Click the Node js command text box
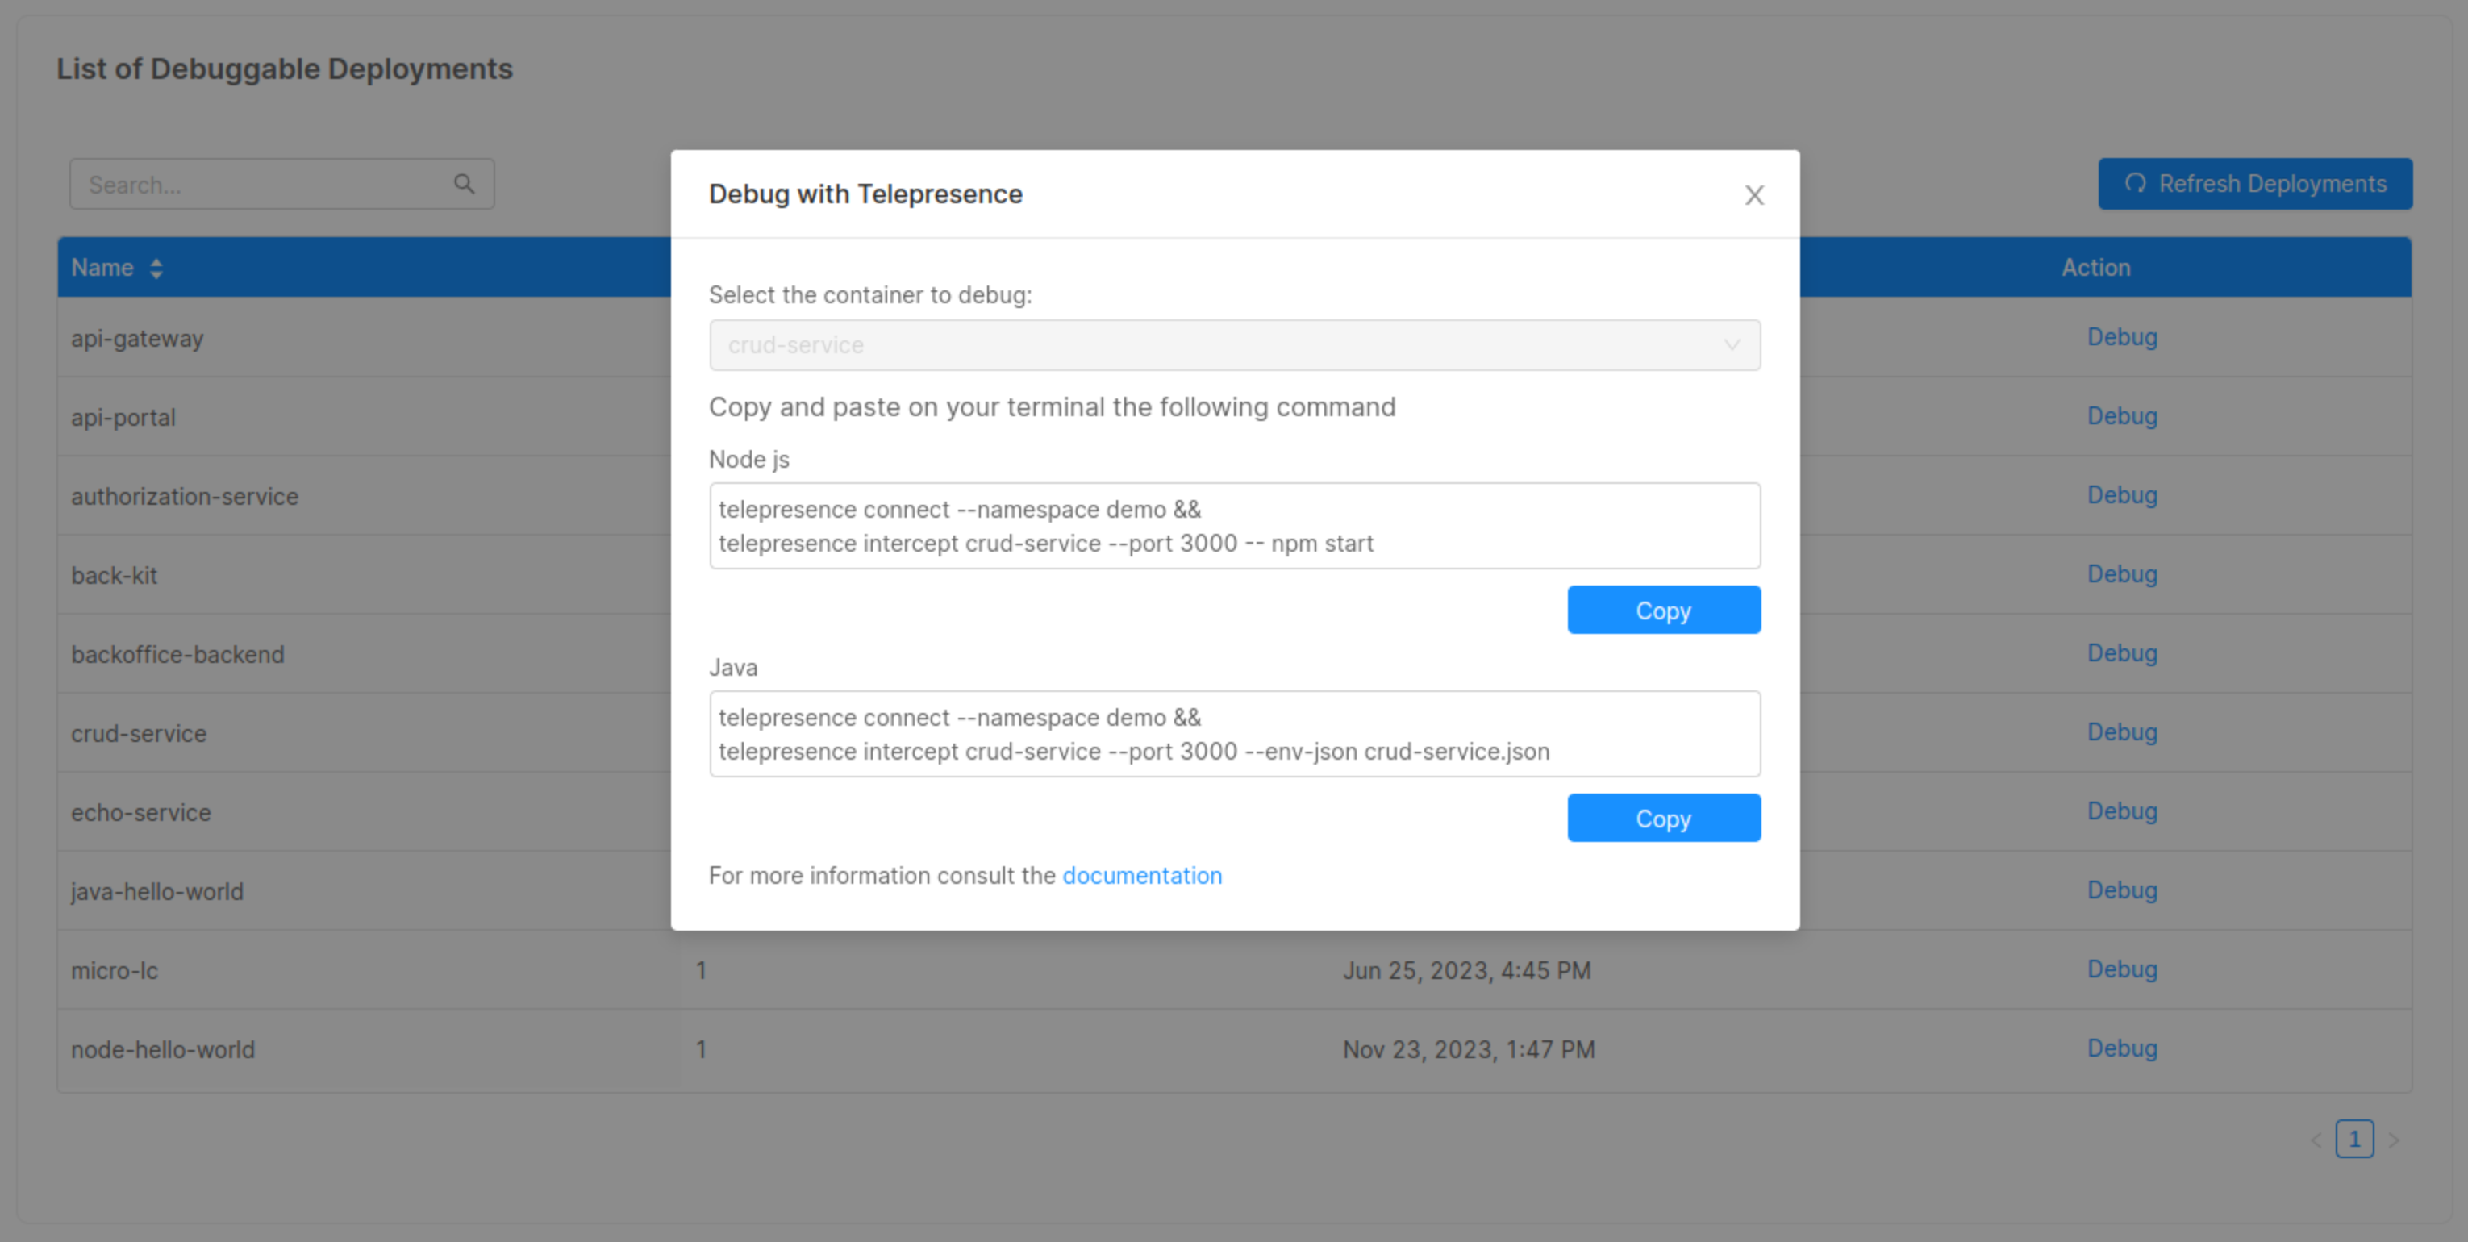The height and width of the screenshot is (1242, 2468). pos(1233,526)
